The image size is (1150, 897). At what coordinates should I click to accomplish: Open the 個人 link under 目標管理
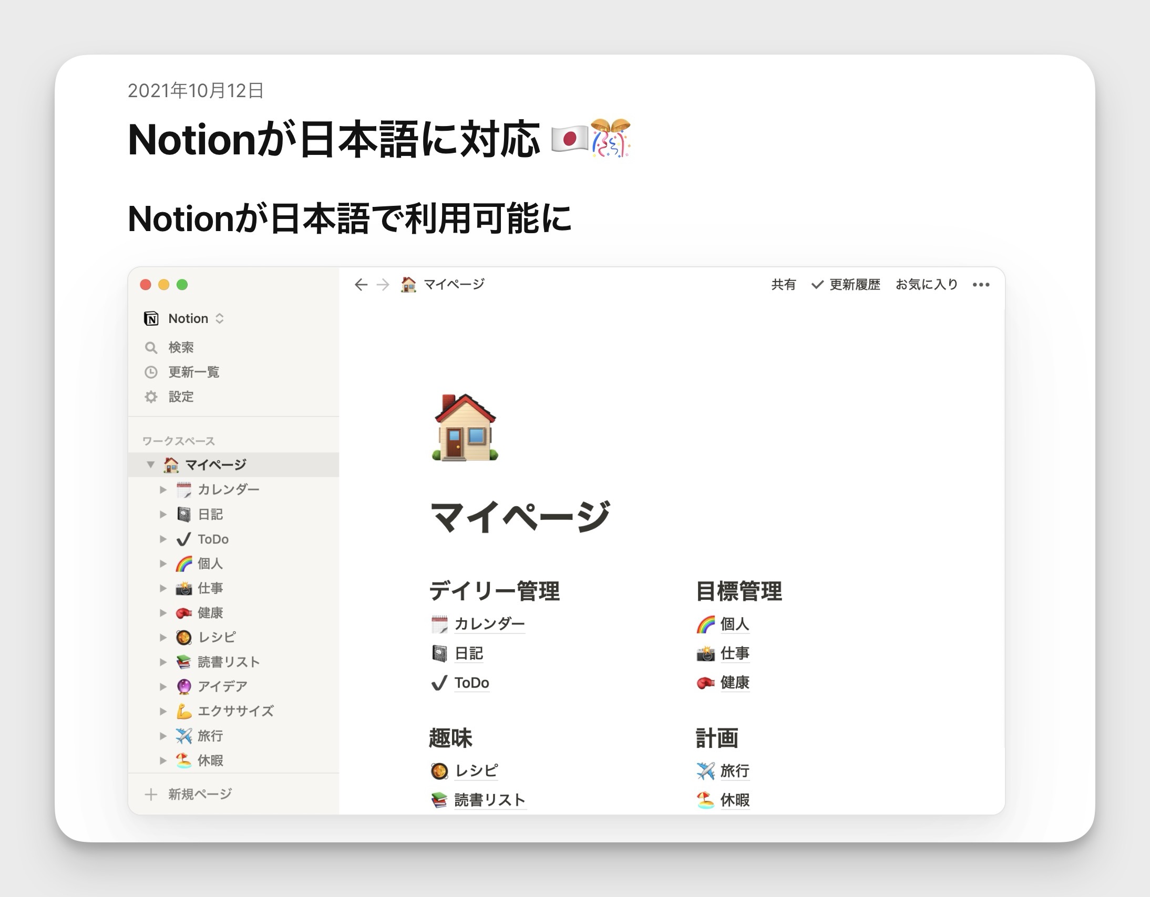(x=735, y=624)
